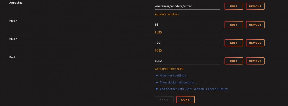Click the plus icon beside Add another Path
Image resolution: width=288 pixels, height=106 pixels.
(x=157, y=89)
